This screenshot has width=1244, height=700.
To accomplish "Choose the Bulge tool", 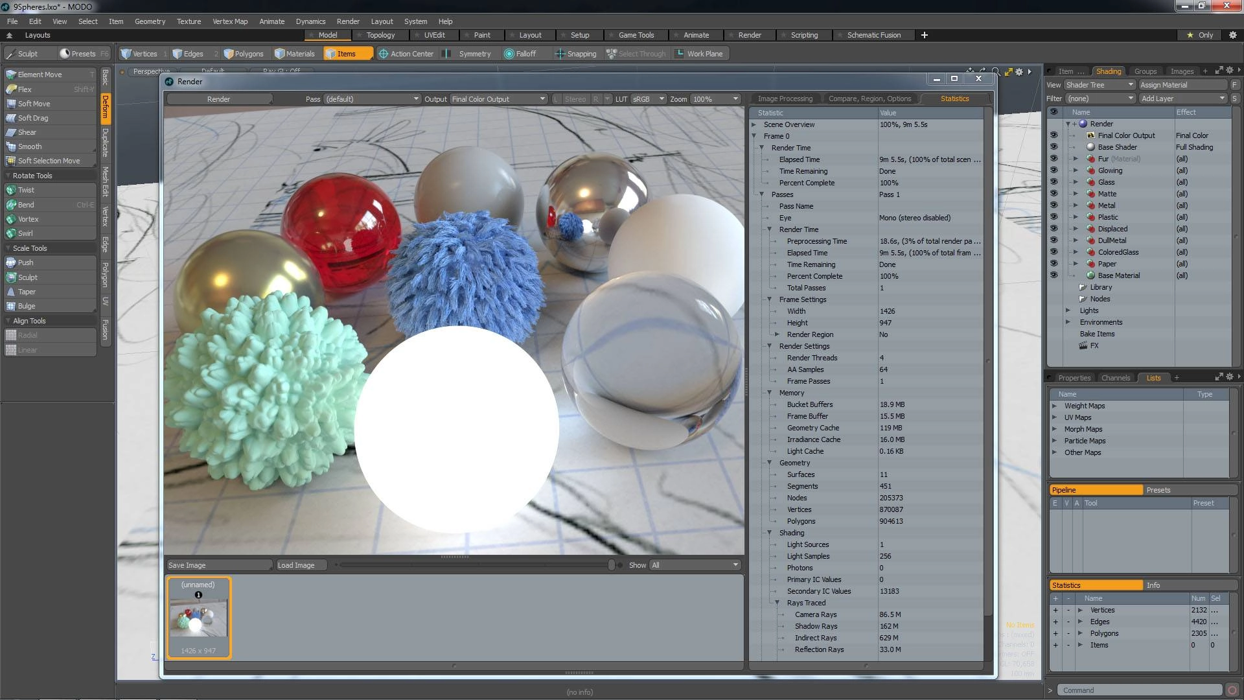I will pyautogui.click(x=50, y=306).
